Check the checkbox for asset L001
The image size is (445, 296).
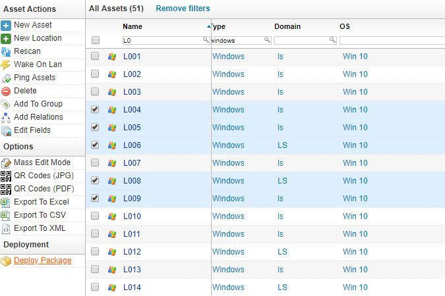[x=96, y=57]
